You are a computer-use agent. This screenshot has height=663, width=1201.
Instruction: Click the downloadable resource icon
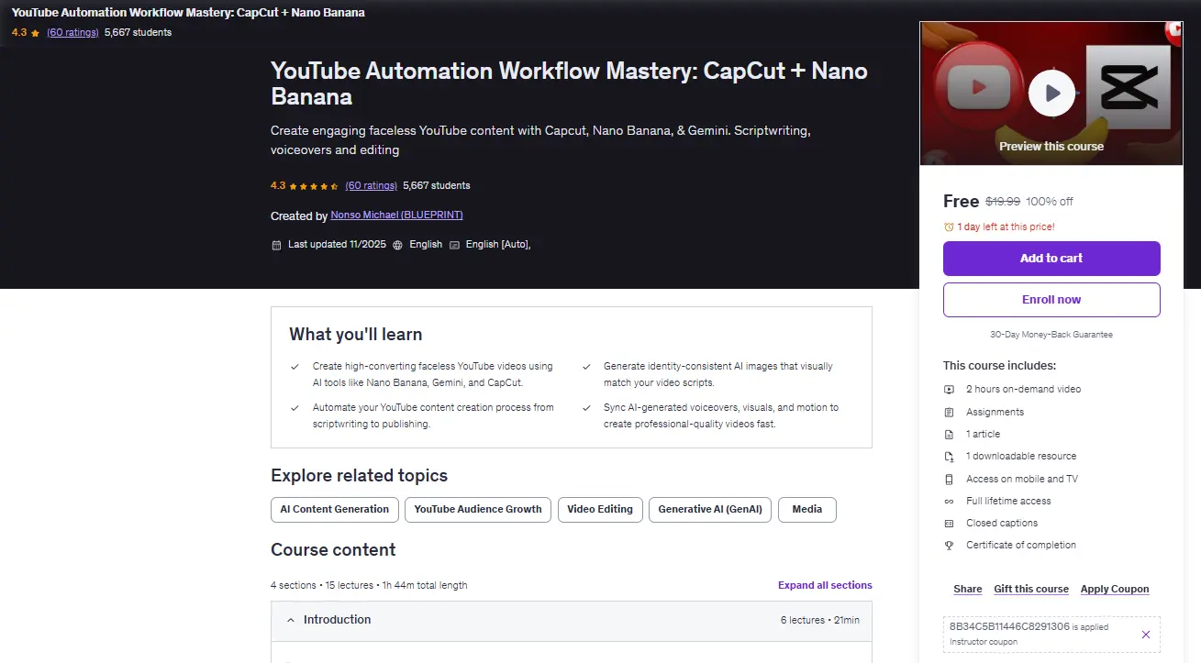[x=949, y=457]
